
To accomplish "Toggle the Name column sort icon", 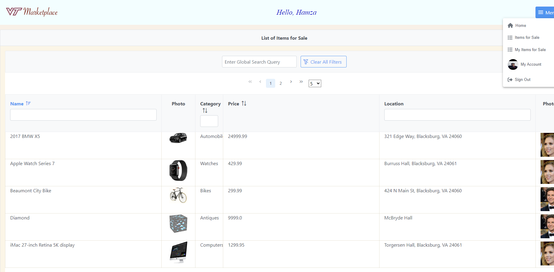I will coord(28,103).
